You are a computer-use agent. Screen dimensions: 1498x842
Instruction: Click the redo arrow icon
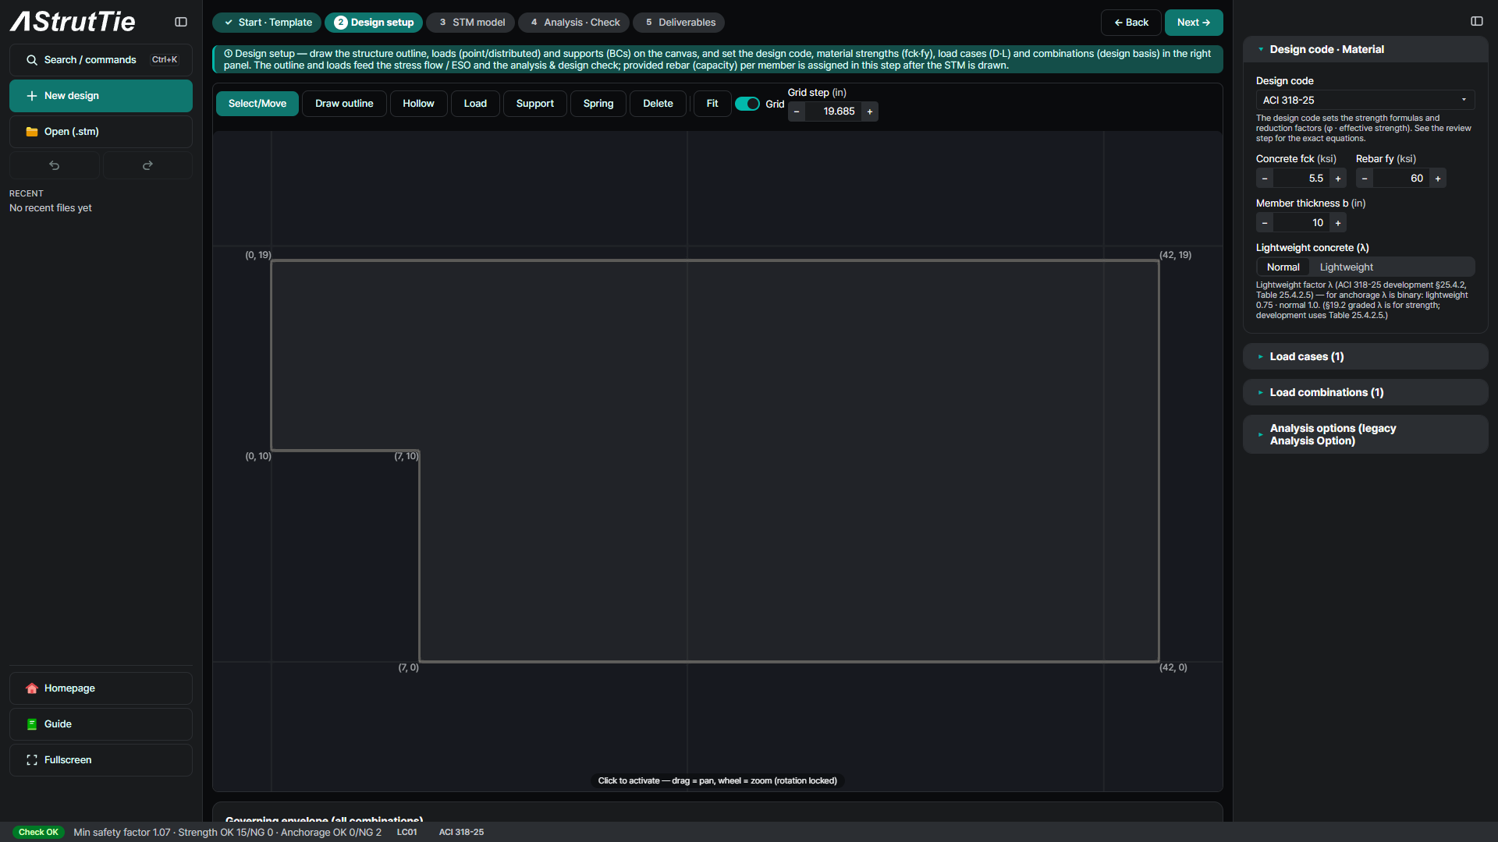click(147, 165)
